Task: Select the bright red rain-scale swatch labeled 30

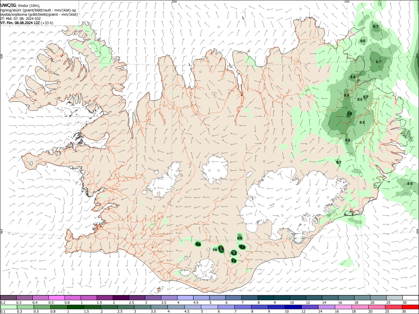Action: 410,307
